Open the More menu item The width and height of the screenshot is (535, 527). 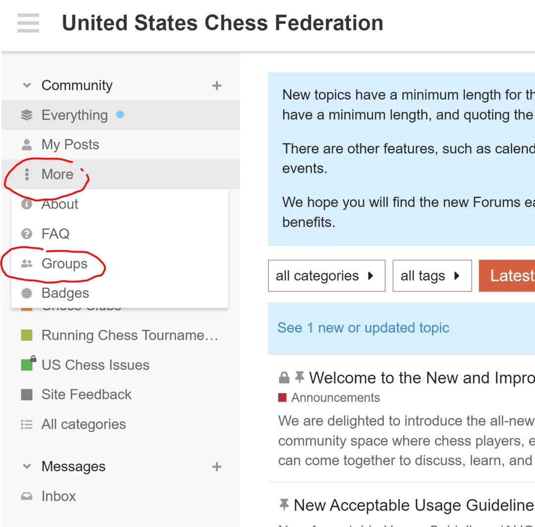click(57, 175)
